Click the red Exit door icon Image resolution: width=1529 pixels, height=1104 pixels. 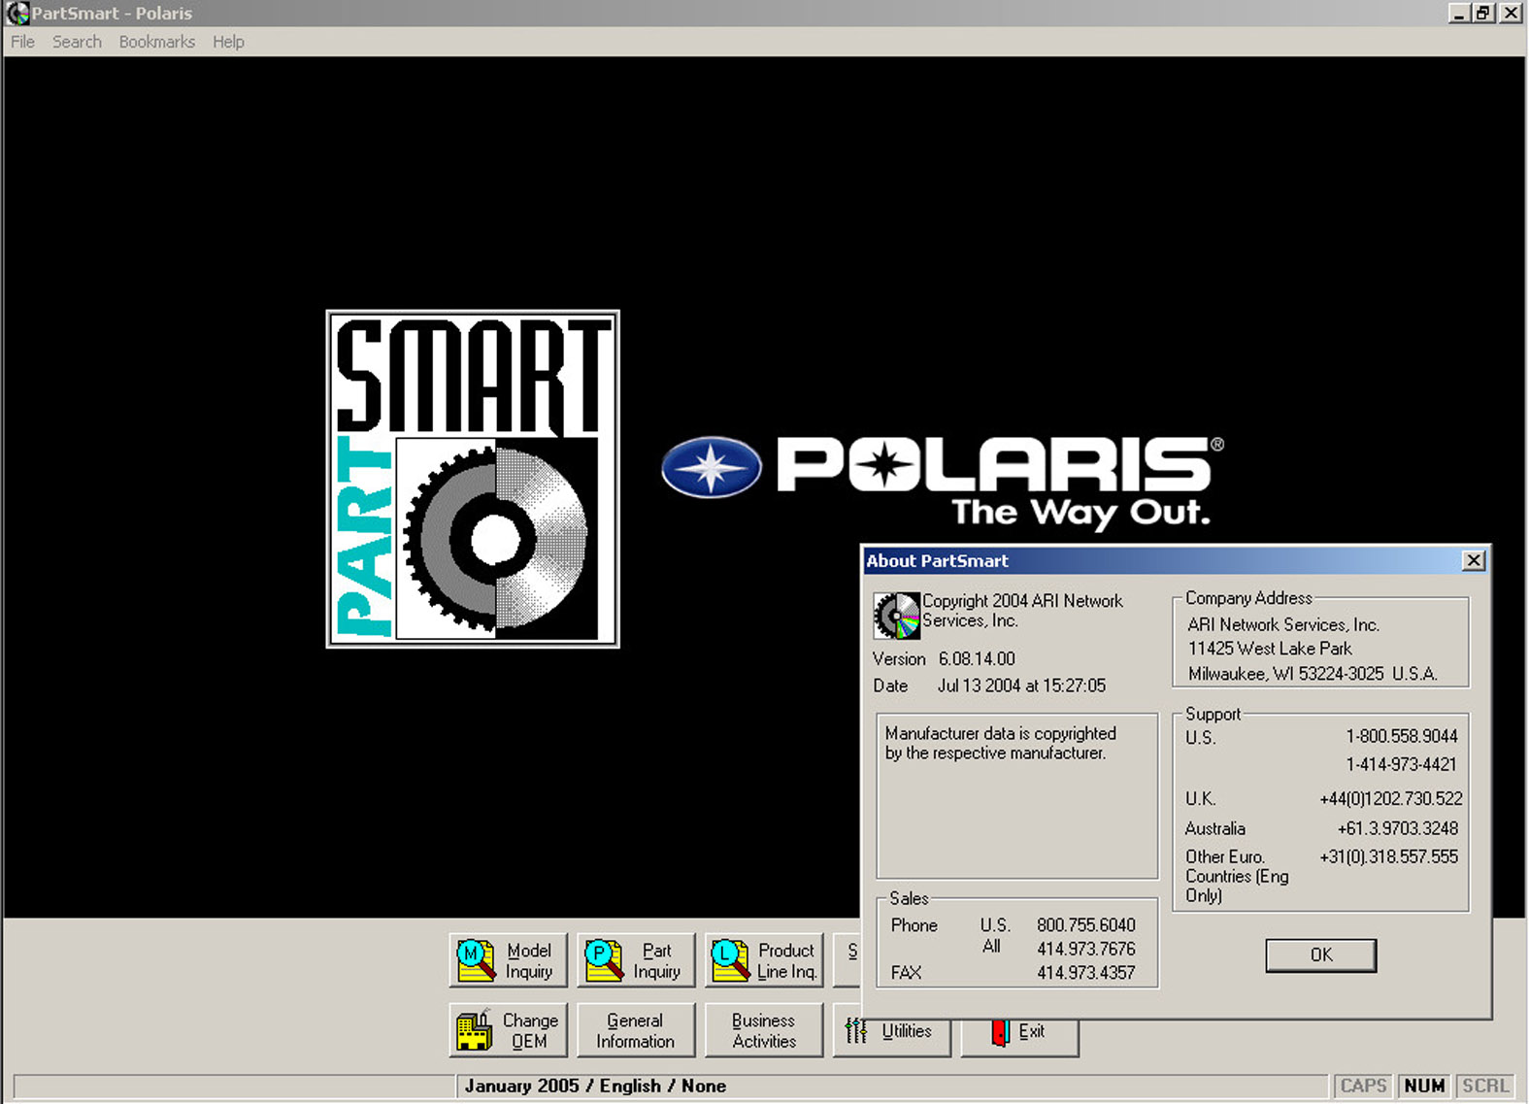(1000, 1031)
